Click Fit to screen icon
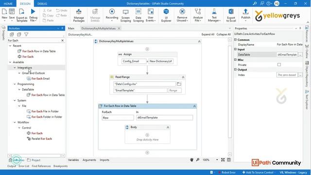Screen dimensions: 311x175 point(223,160)
